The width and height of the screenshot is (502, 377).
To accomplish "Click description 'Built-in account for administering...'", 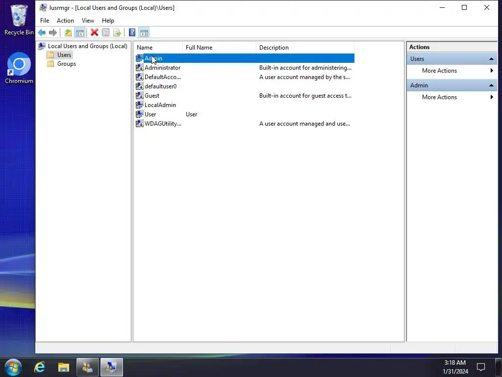I will [x=305, y=68].
